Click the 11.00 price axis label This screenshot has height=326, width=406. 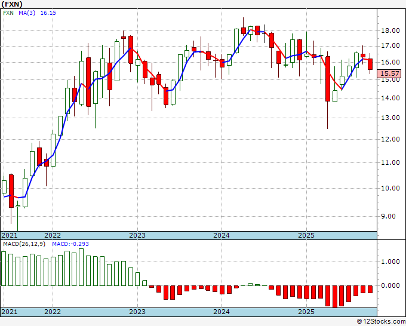[x=390, y=162]
